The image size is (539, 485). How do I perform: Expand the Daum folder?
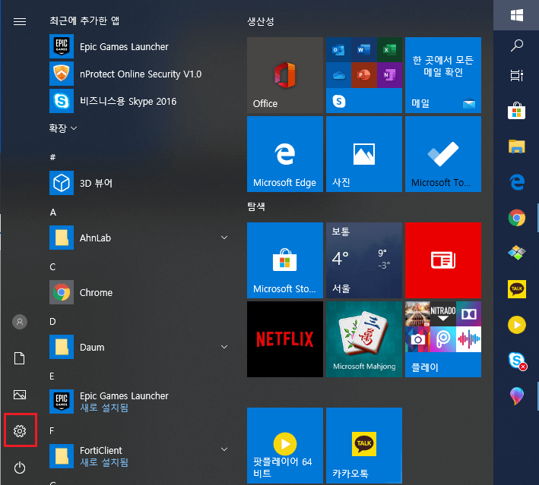tap(139, 347)
